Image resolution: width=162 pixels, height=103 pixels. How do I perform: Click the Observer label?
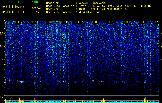point(52,3)
